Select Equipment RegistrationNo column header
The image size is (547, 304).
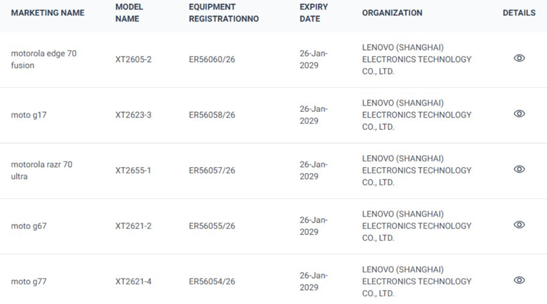pyautogui.click(x=224, y=13)
